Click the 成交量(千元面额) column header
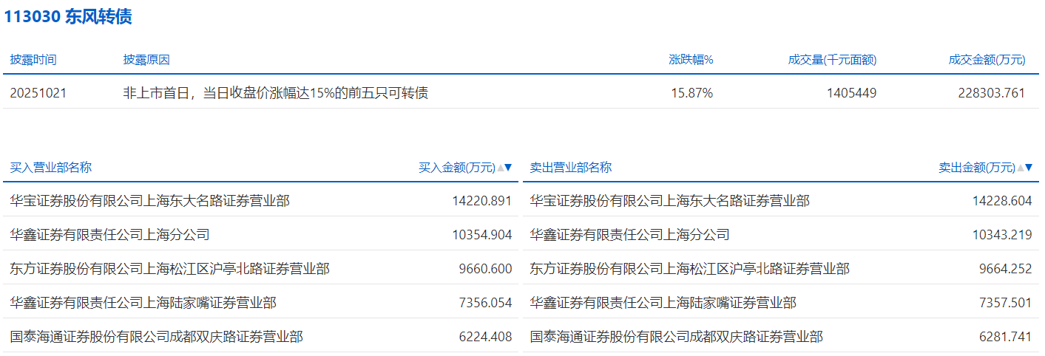 832,60
